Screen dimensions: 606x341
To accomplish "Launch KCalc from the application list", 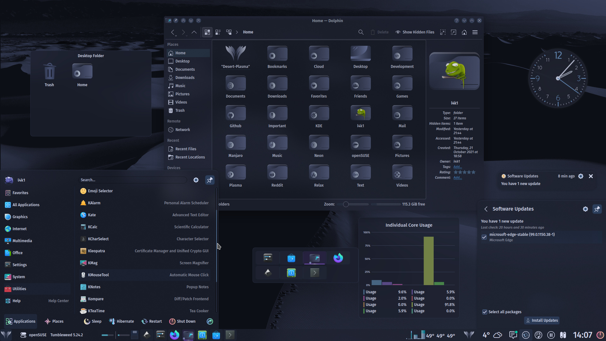I will 145,227.
